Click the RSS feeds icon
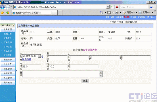The width and height of the screenshot is (157, 102). point(109,12)
